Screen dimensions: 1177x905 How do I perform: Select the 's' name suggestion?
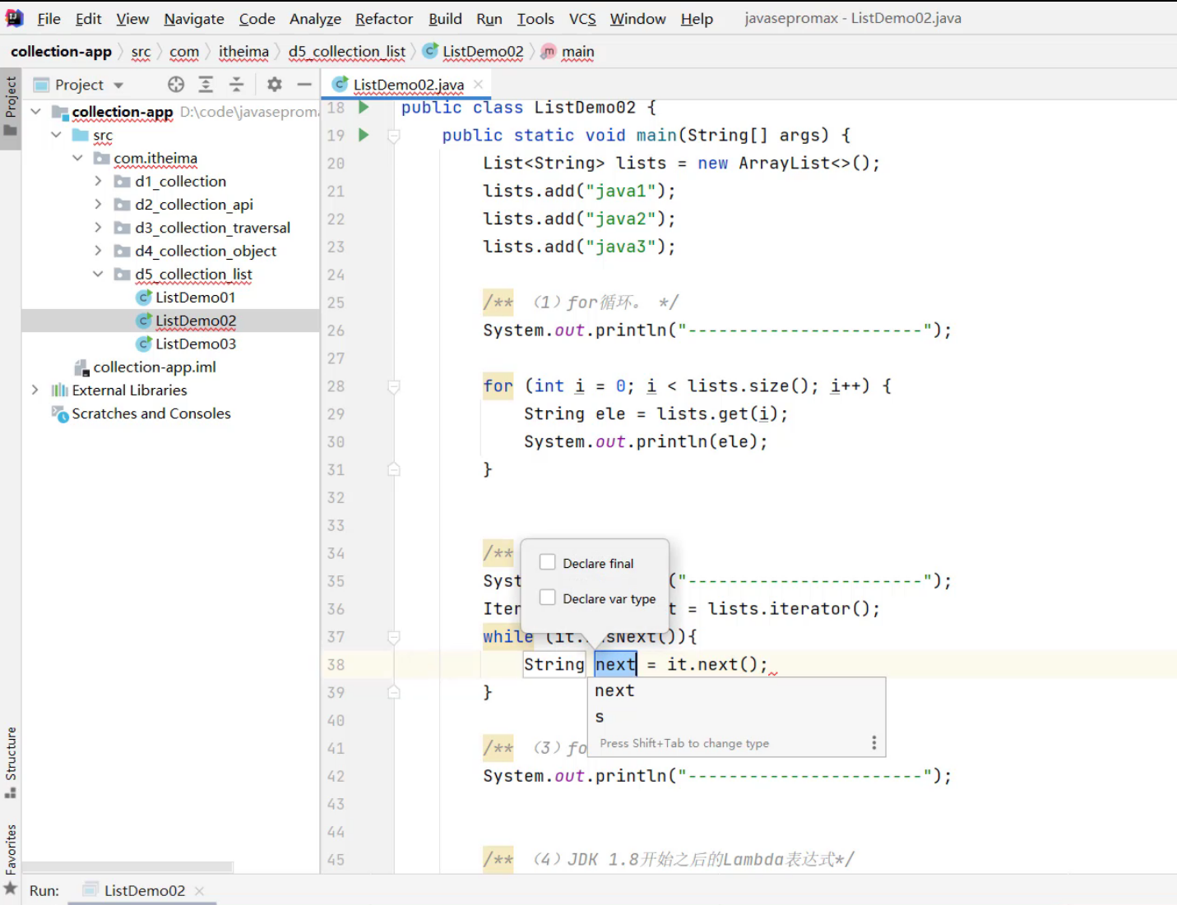point(600,717)
